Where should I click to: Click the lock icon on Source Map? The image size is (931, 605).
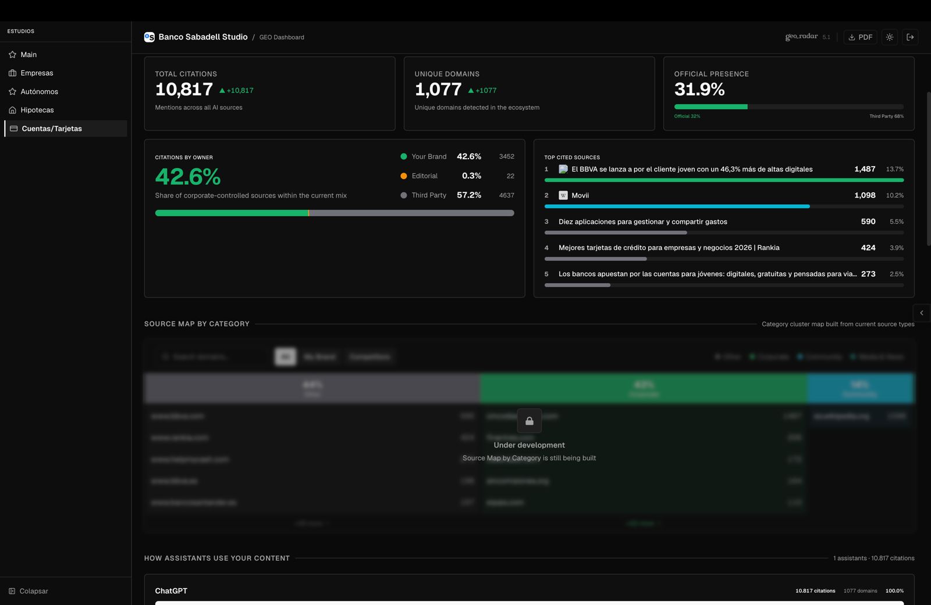[x=529, y=421]
